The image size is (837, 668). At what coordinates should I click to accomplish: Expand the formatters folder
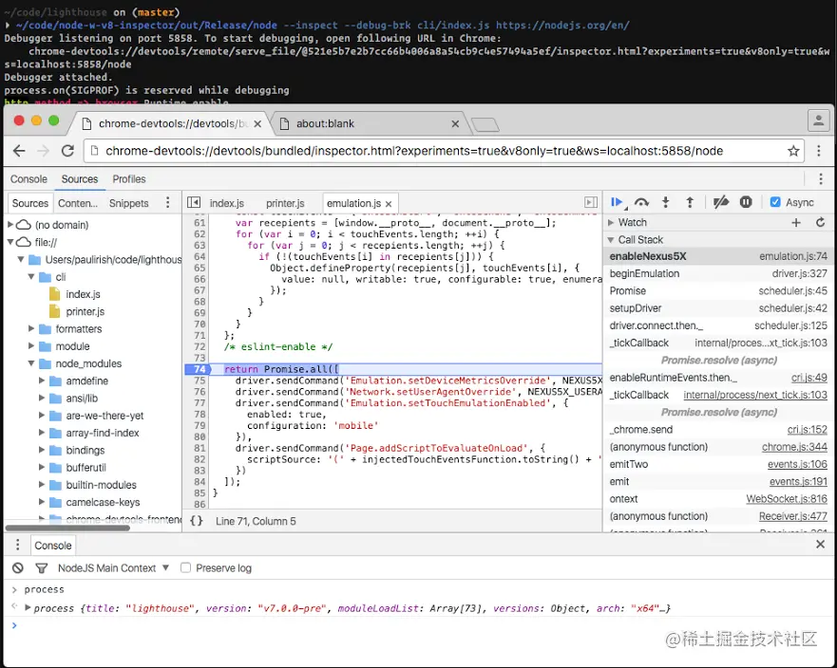(x=31, y=328)
